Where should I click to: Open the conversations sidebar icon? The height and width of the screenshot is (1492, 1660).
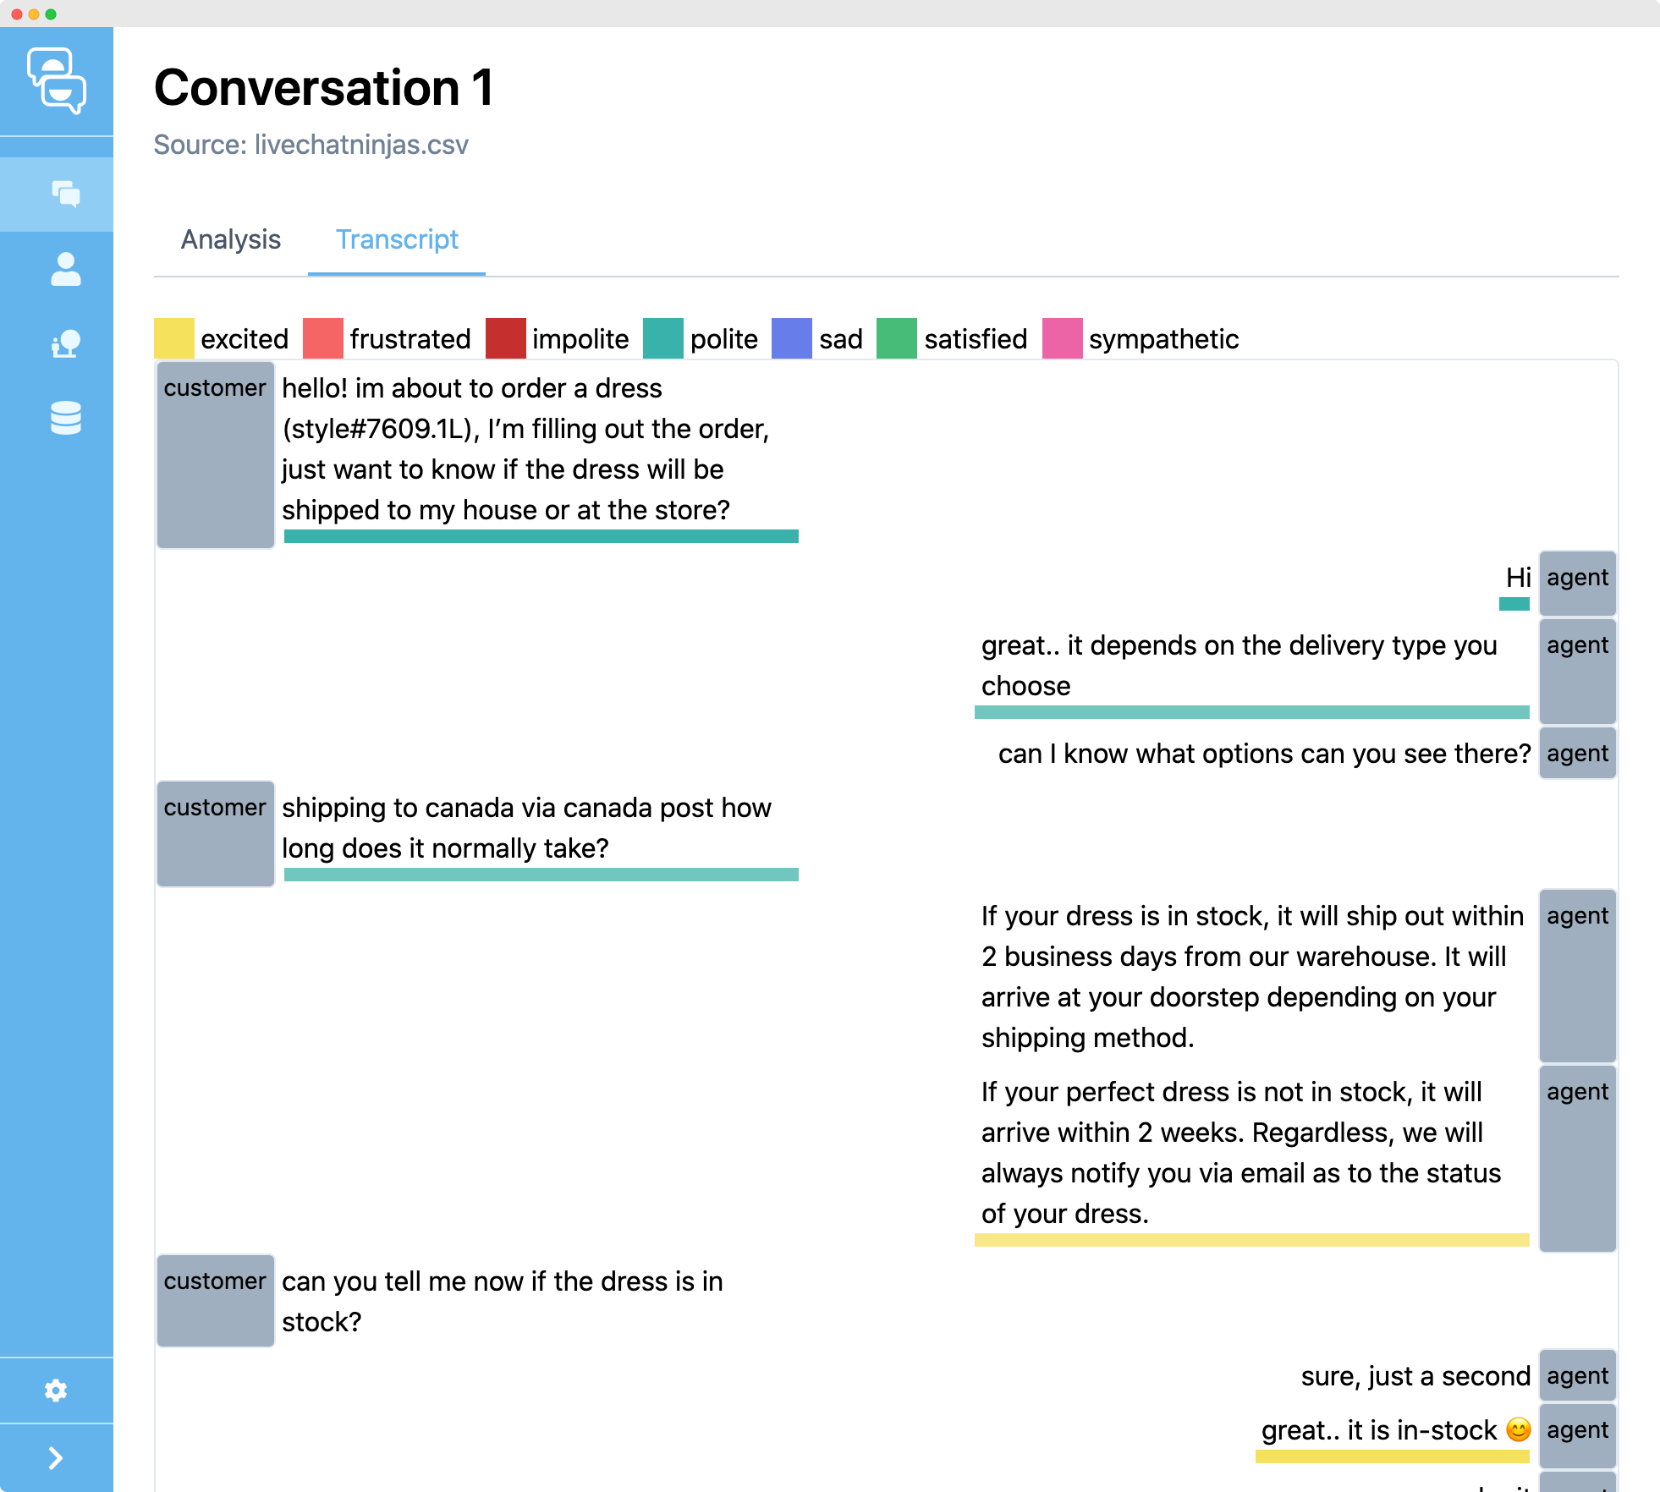tap(65, 195)
